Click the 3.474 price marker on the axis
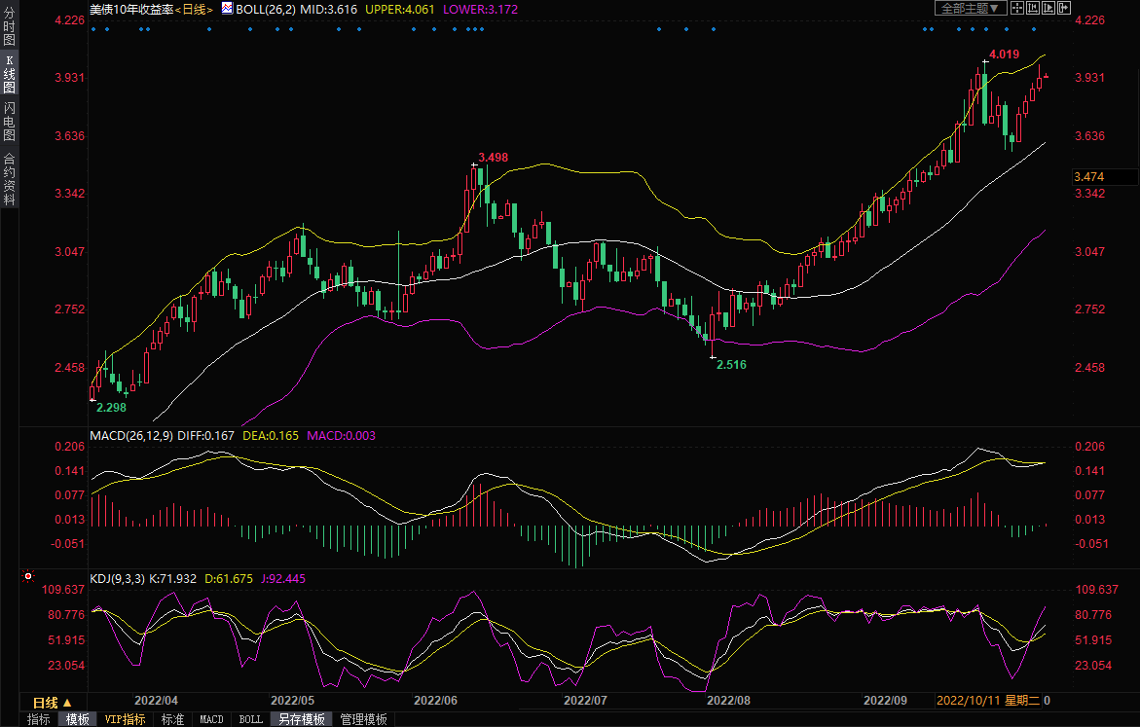 point(1088,176)
